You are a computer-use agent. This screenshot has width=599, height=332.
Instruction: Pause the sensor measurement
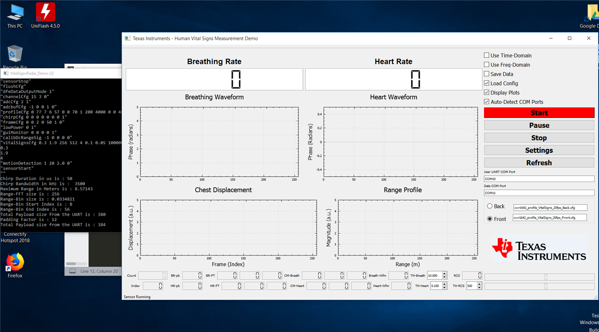tap(539, 125)
